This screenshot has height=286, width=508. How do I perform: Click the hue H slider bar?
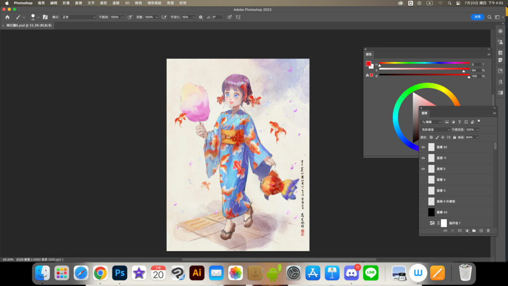click(x=425, y=63)
